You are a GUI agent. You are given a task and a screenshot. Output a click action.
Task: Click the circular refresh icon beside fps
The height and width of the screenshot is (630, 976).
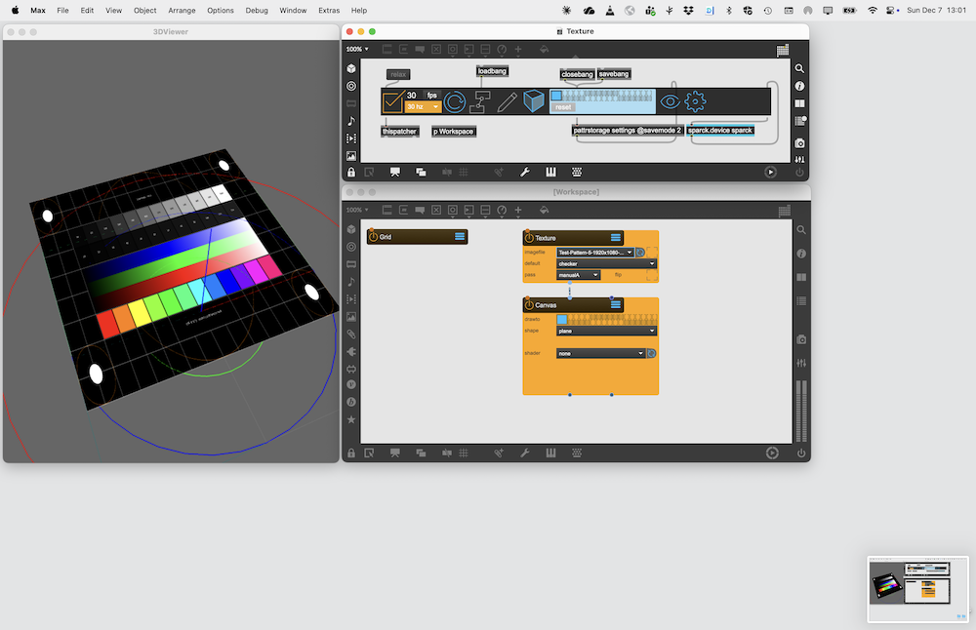tap(455, 100)
